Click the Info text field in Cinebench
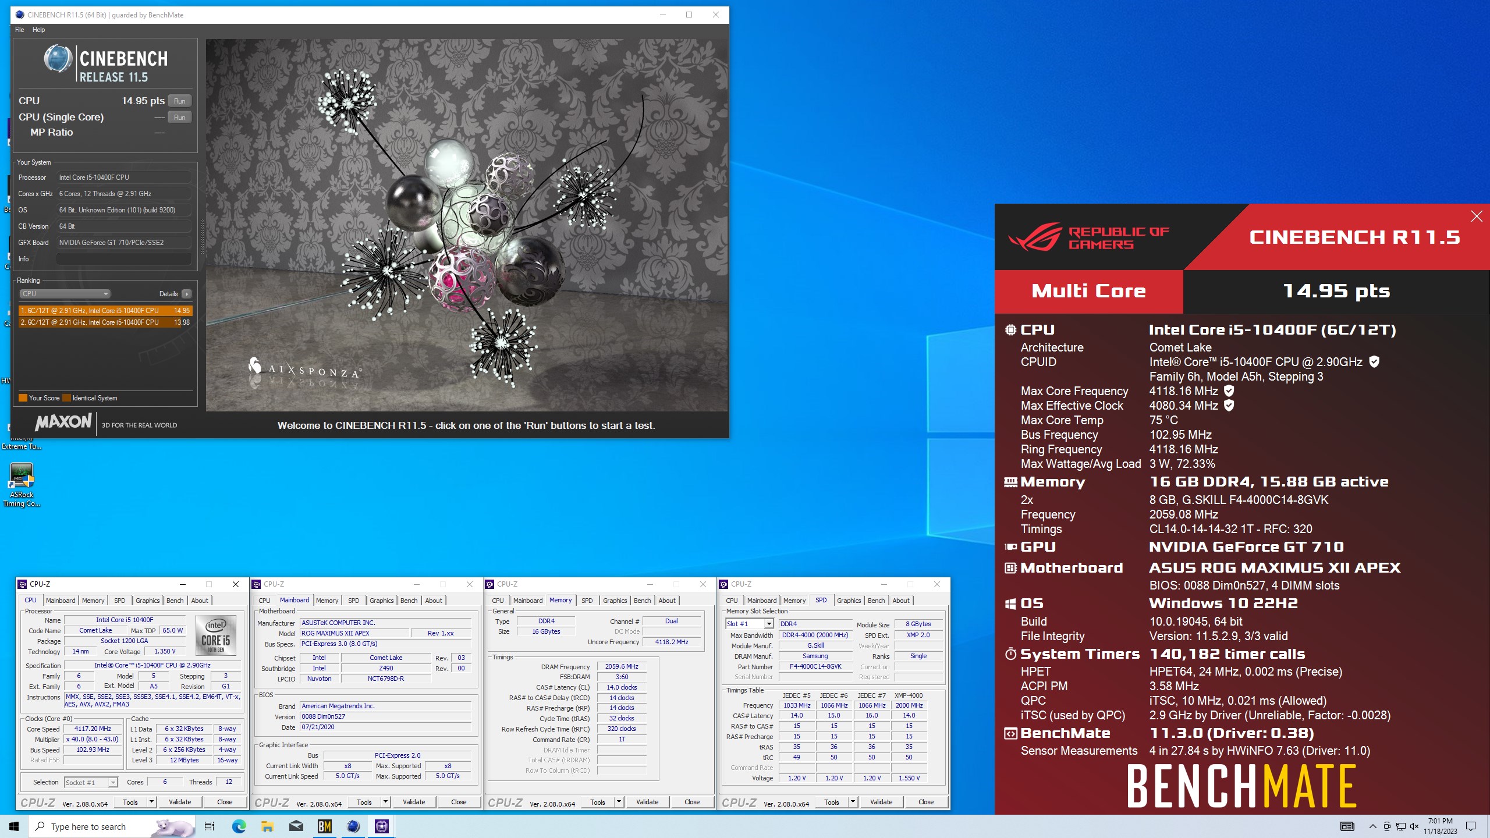This screenshot has width=1490, height=838. pyautogui.click(x=124, y=259)
